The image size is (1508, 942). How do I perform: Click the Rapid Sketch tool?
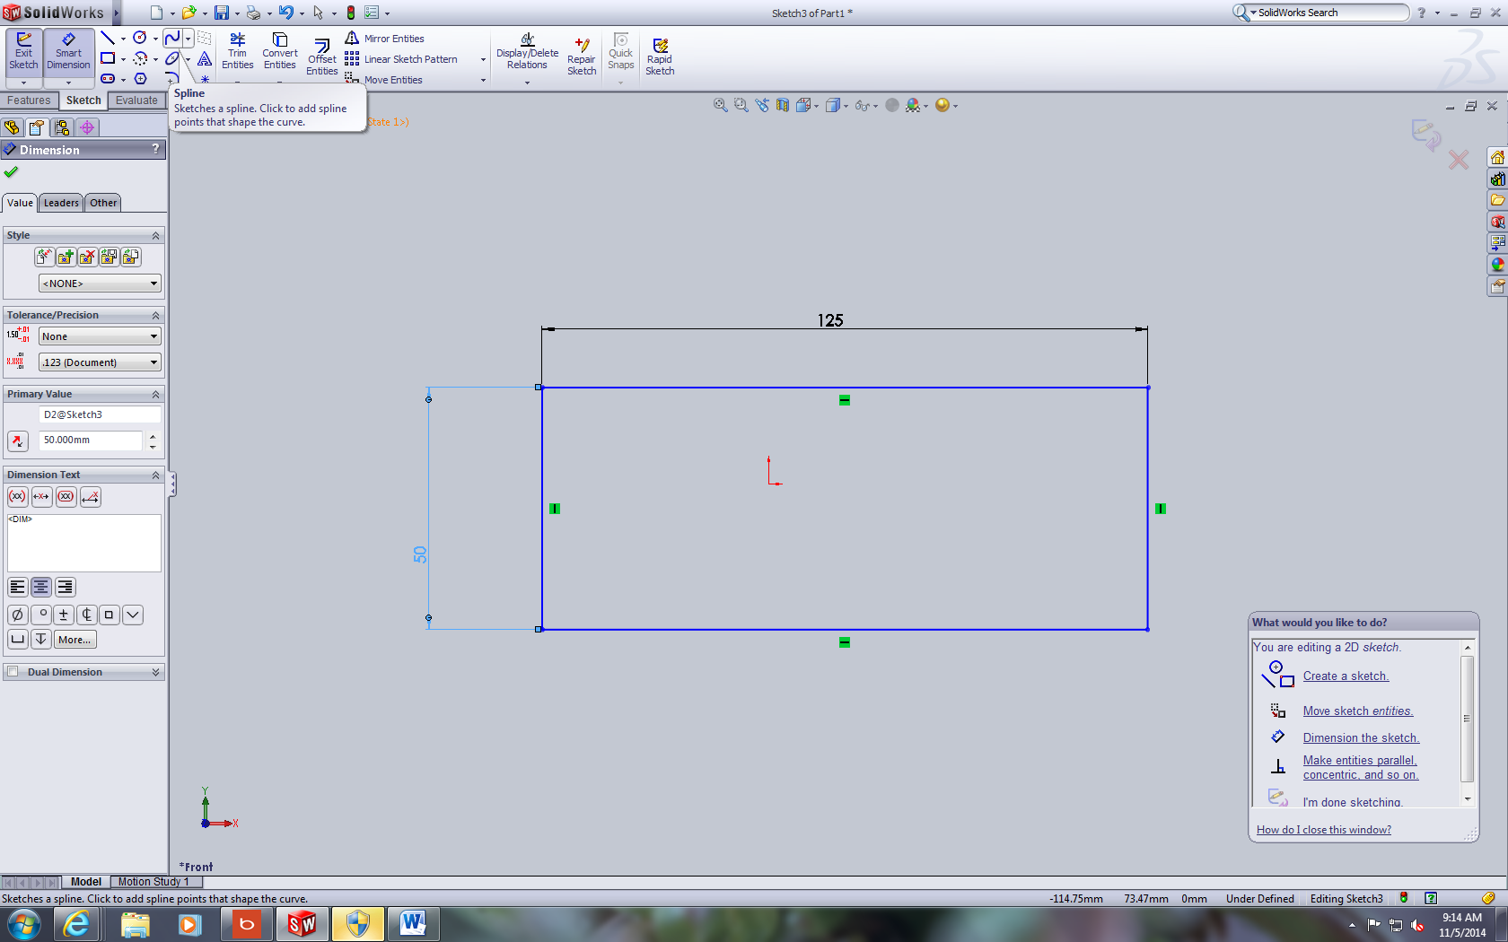click(660, 57)
